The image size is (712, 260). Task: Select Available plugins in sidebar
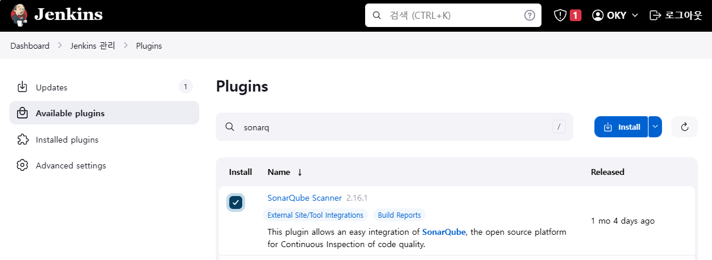[104, 113]
